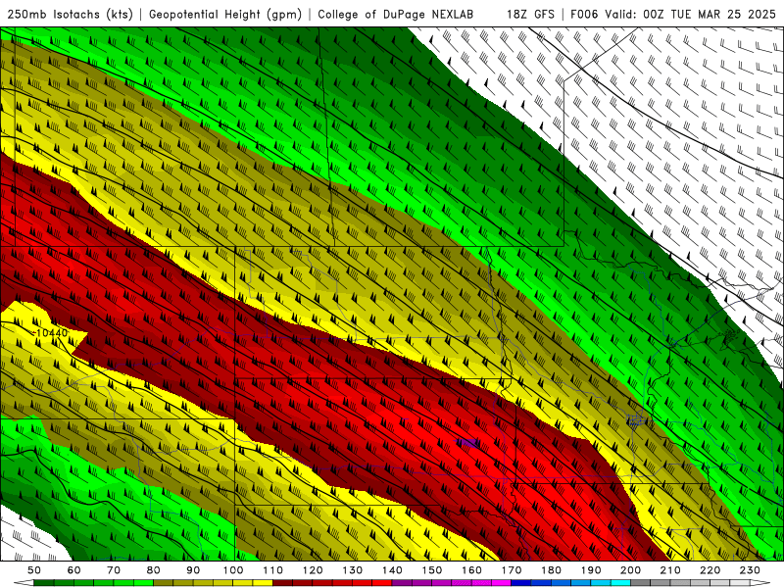The image size is (784, 588).
Task: Click the '90' legend value
Action: pos(193,570)
